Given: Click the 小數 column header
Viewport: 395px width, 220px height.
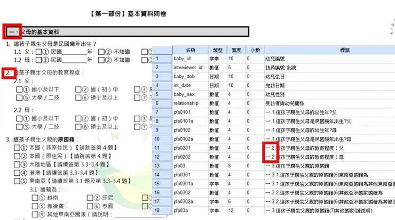Looking at the screenshot, I should 255,50.
